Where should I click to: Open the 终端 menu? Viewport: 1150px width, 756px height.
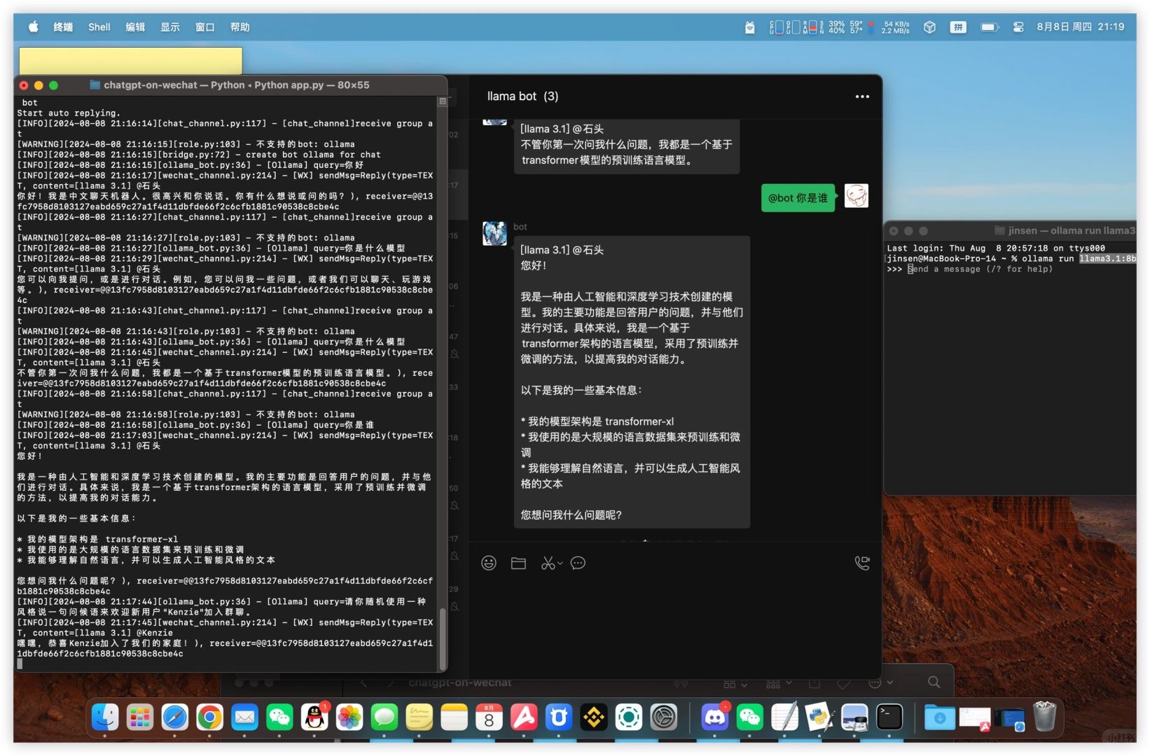[63, 27]
